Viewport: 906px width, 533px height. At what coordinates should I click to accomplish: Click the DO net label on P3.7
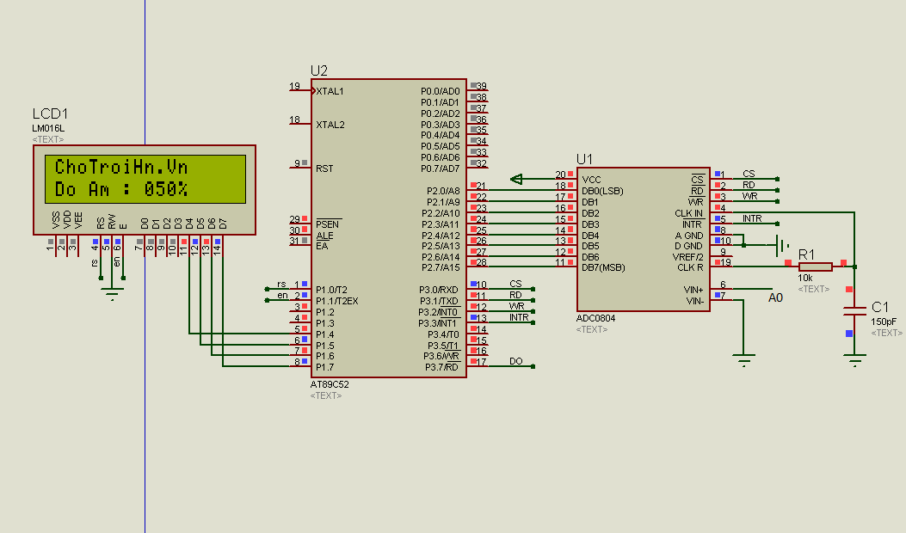(x=515, y=361)
